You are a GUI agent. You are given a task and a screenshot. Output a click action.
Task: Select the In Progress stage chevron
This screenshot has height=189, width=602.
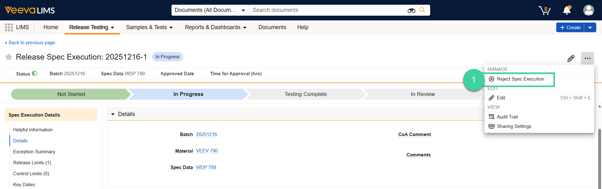[188, 94]
